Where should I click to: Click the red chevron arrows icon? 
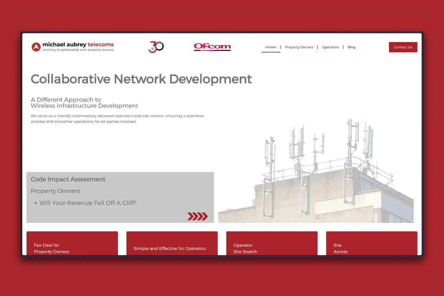pos(197,216)
